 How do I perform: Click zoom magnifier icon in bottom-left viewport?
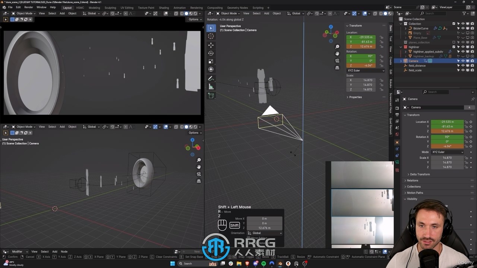tap(199, 160)
